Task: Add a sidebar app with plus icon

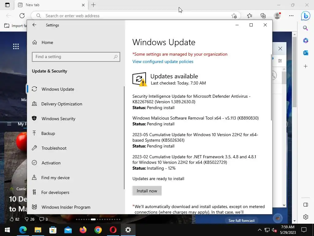Action: pos(306,66)
